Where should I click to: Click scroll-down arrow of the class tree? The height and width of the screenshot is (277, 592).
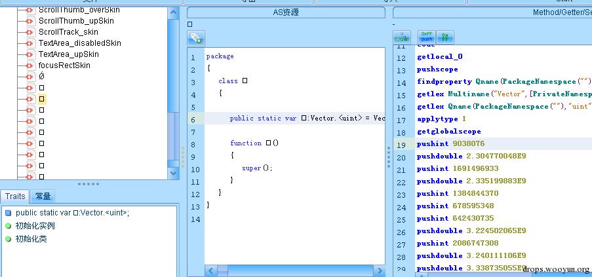coord(173,173)
